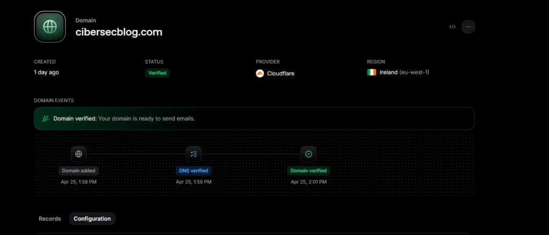
Task: Switch to the Records tab
Action: tap(50, 218)
